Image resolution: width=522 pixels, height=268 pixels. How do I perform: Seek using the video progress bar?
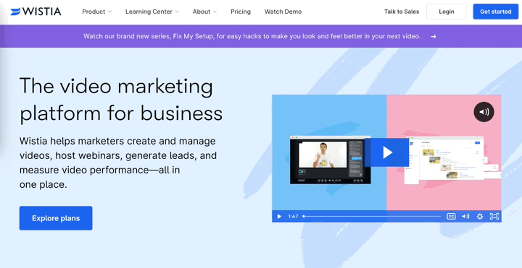tap(371, 216)
